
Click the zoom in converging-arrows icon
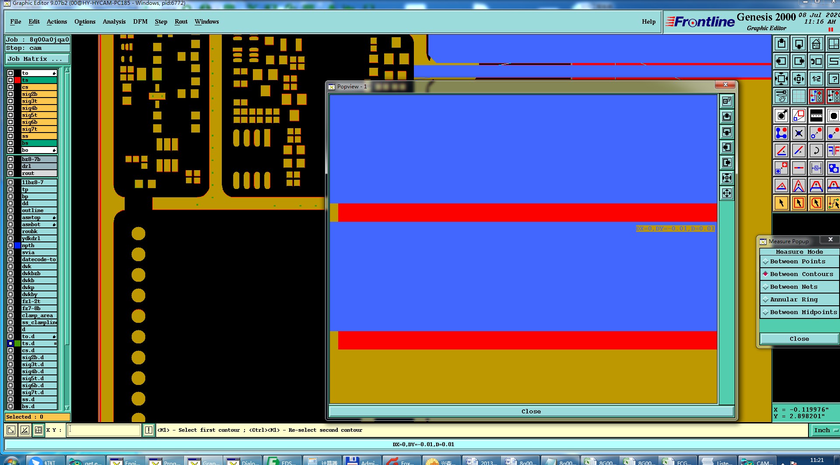tap(781, 79)
